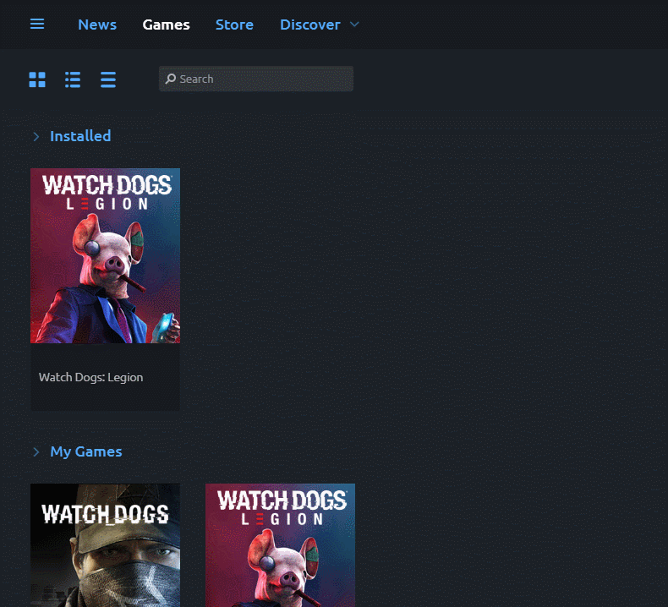
Task: Switch to grid view layout
Action: tap(37, 79)
